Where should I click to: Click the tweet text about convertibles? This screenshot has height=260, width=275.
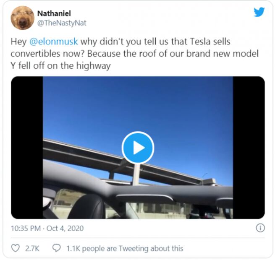(134, 54)
